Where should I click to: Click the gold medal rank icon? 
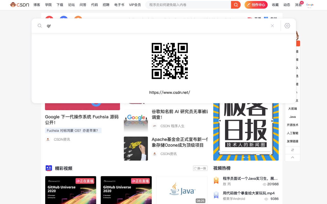(216, 181)
